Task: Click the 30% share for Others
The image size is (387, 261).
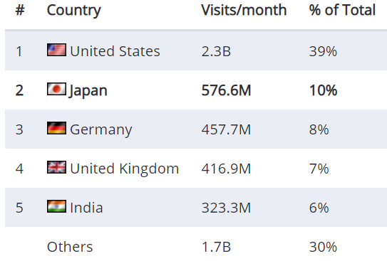Action: pos(323,247)
